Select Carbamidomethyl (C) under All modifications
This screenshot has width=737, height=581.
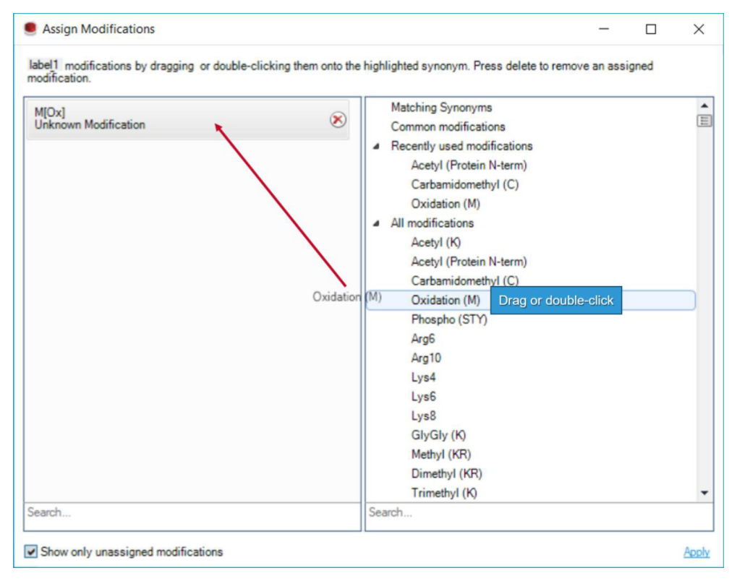(465, 281)
